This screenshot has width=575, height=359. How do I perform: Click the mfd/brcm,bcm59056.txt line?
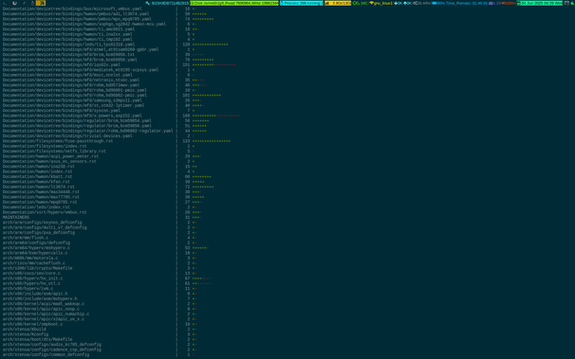pos(68,55)
